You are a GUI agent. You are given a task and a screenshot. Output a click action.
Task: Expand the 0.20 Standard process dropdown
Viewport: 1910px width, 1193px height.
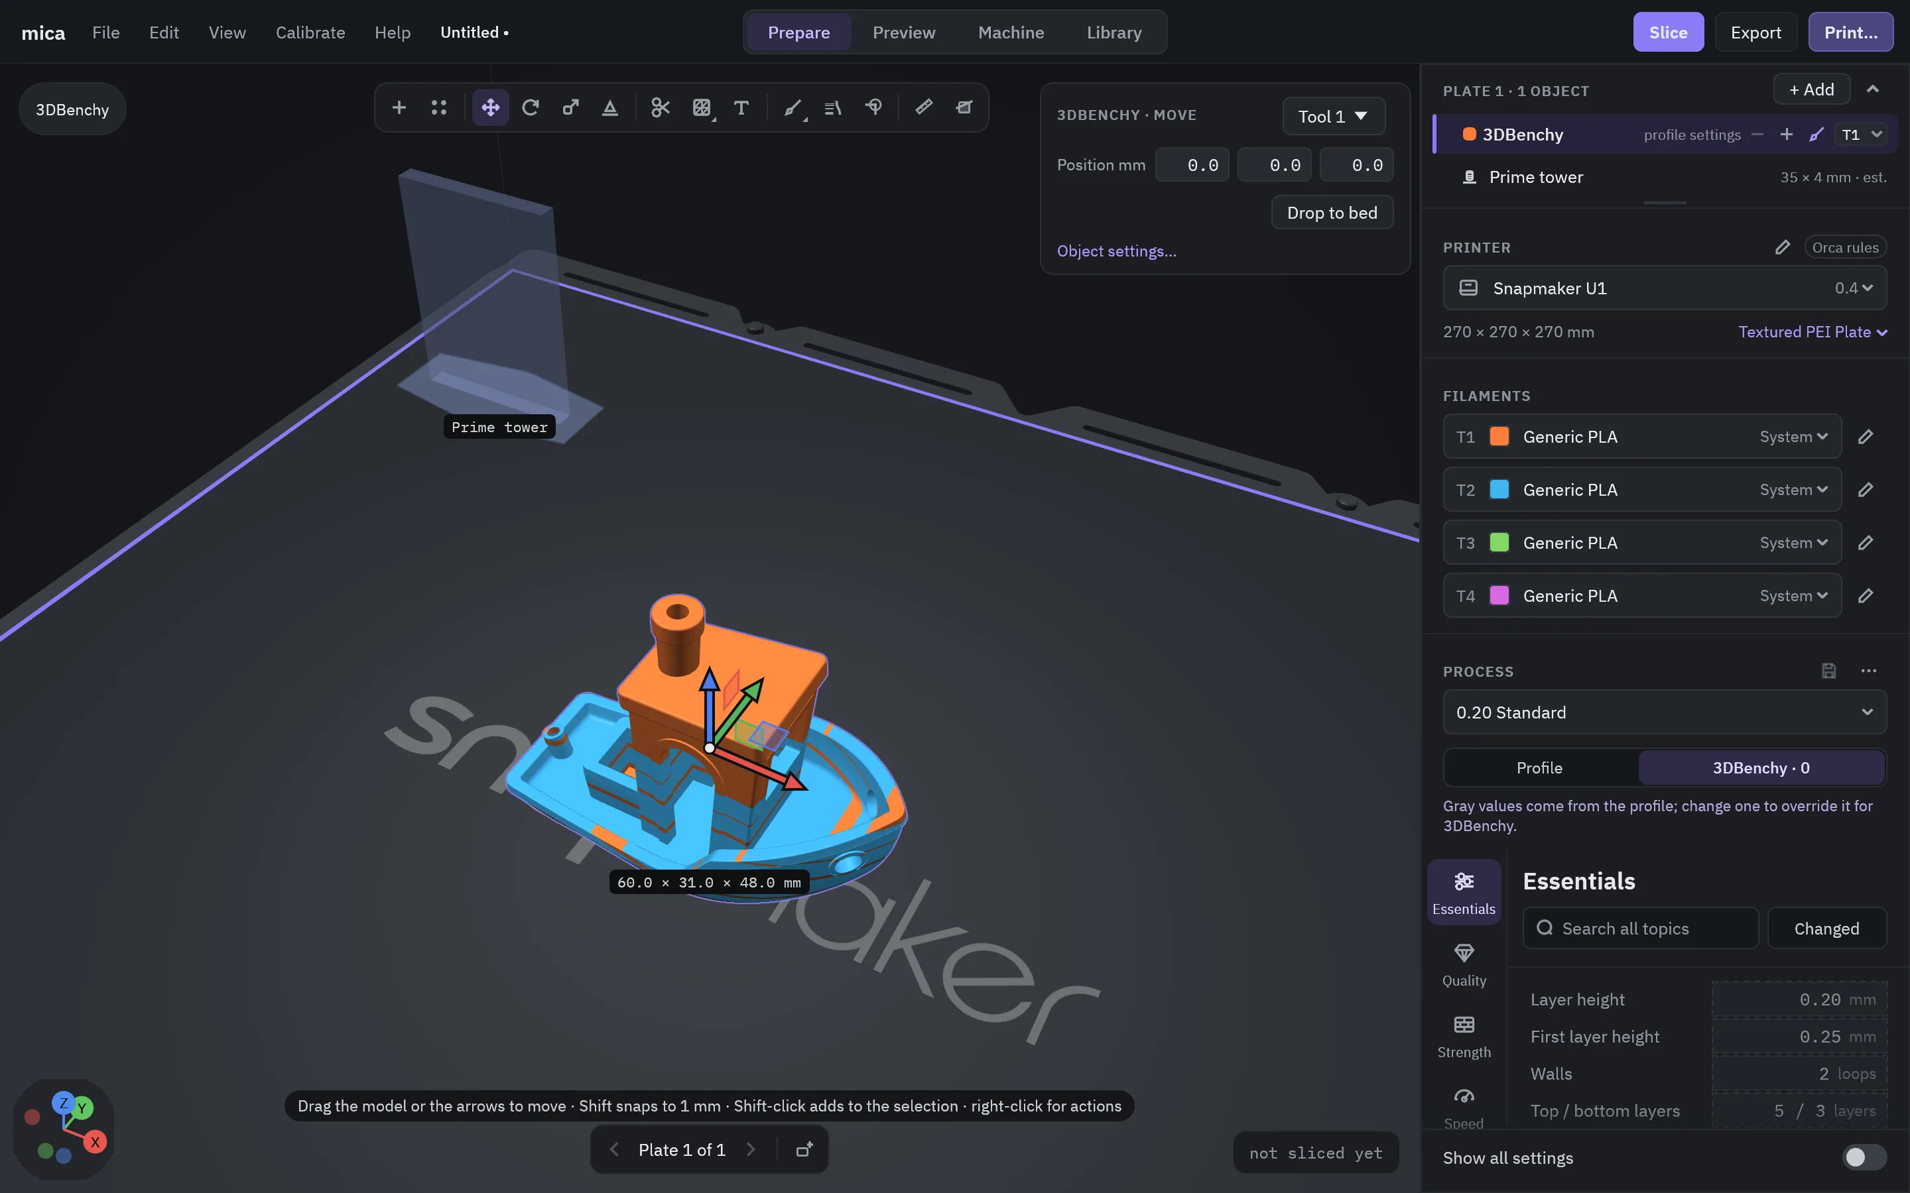click(x=1665, y=712)
